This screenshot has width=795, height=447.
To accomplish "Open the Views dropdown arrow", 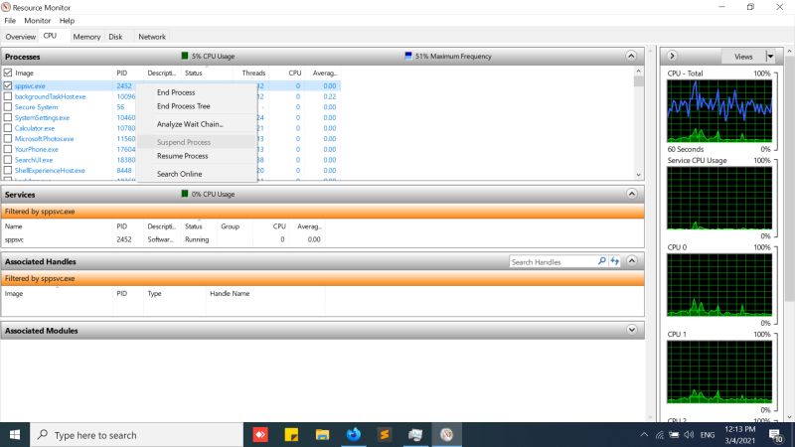I will (770, 57).
